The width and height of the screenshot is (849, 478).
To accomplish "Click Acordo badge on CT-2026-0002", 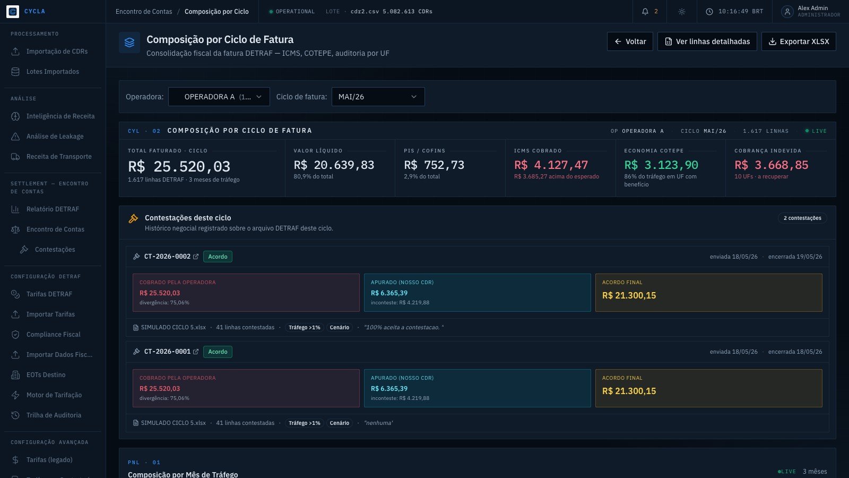I will pos(218,257).
